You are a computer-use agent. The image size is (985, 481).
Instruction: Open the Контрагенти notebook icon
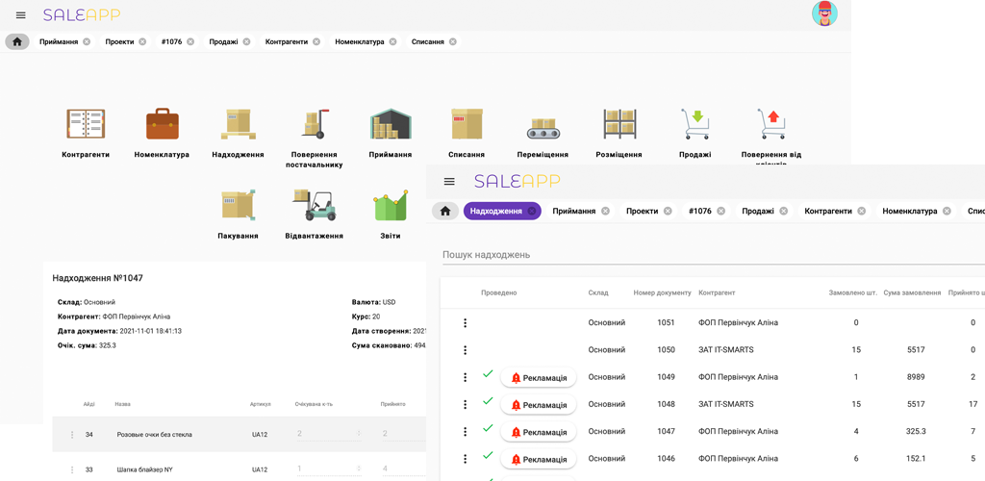click(x=86, y=123)
